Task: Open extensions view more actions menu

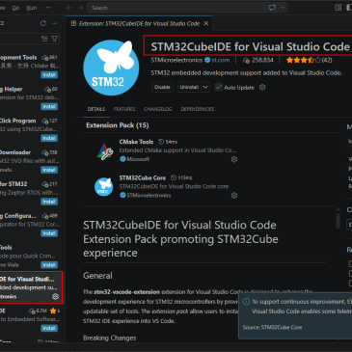Action: point(55,23)
